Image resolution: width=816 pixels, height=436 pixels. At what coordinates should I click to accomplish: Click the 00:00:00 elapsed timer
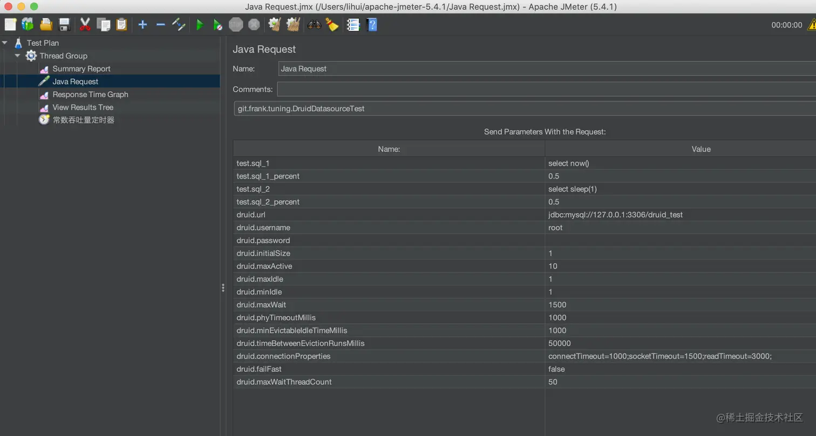[786, 25]
